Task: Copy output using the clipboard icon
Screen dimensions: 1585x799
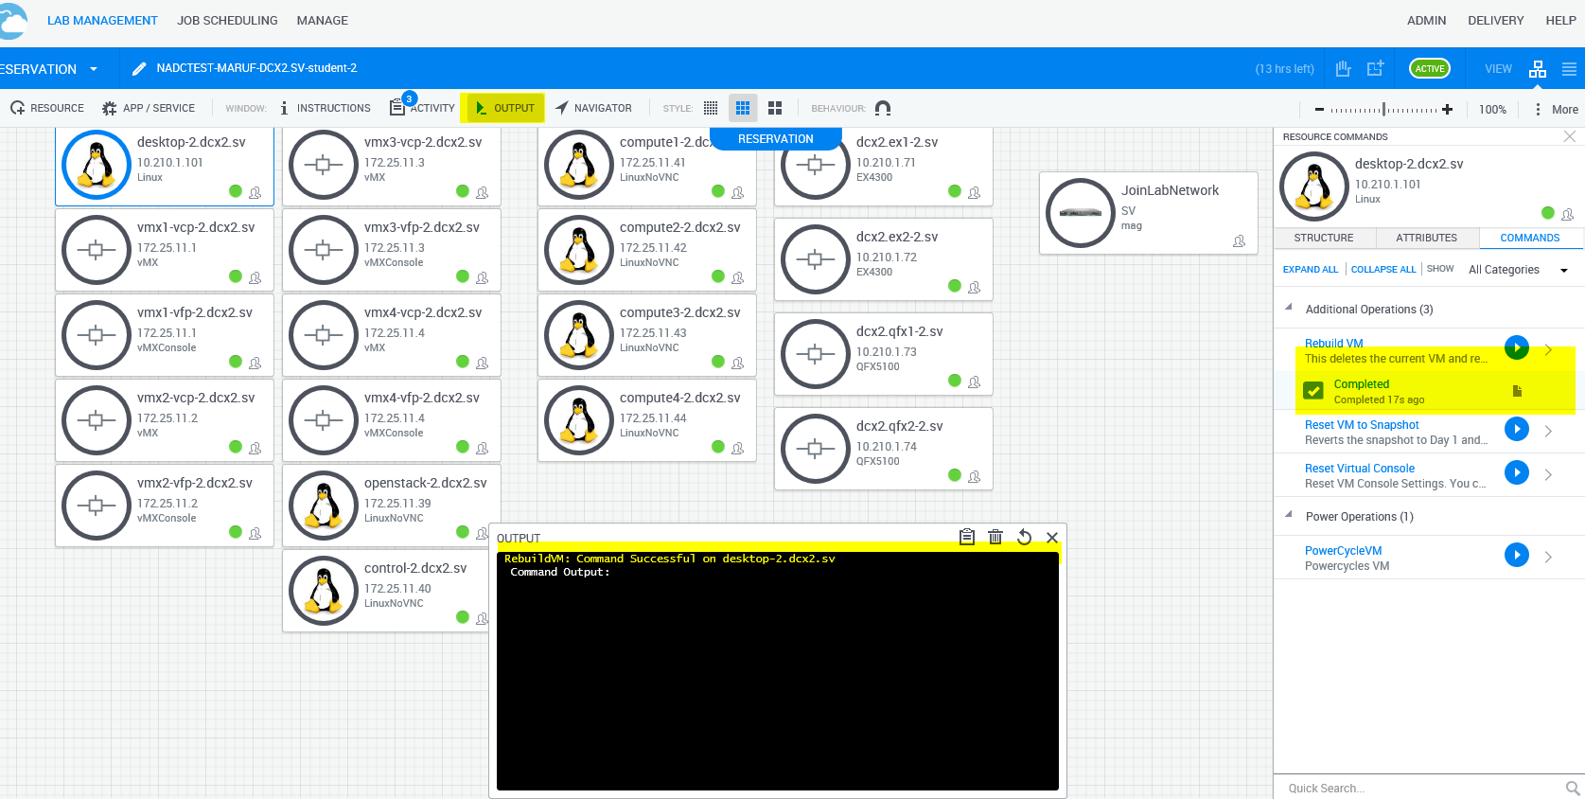Action: point(966,537)
